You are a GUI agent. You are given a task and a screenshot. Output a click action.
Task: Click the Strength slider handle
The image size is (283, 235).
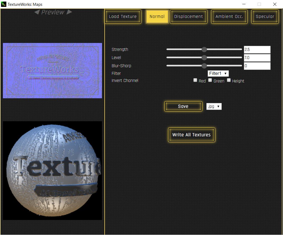(x=204, y=49)
